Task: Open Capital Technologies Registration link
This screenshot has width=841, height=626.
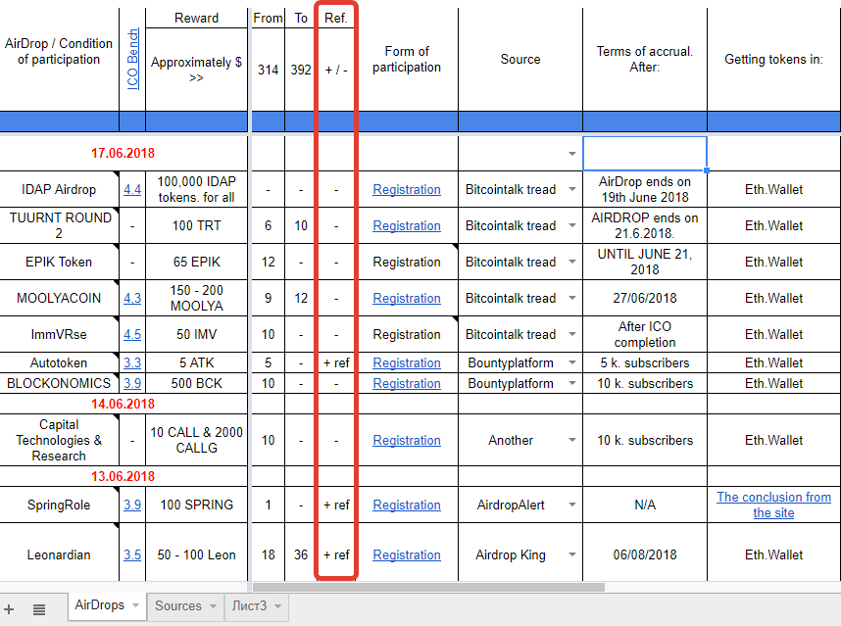Action: click(x=407, y=440)
